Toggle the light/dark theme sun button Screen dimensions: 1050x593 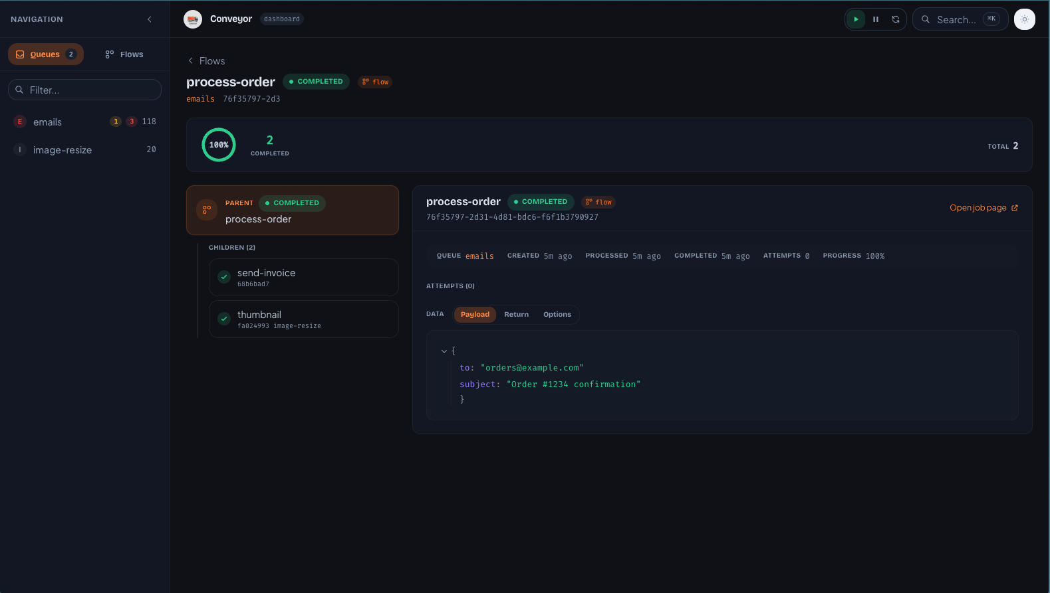[x=1024, y=19]
